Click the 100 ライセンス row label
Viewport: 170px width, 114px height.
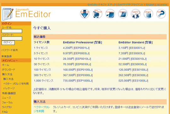click(42, 70)
